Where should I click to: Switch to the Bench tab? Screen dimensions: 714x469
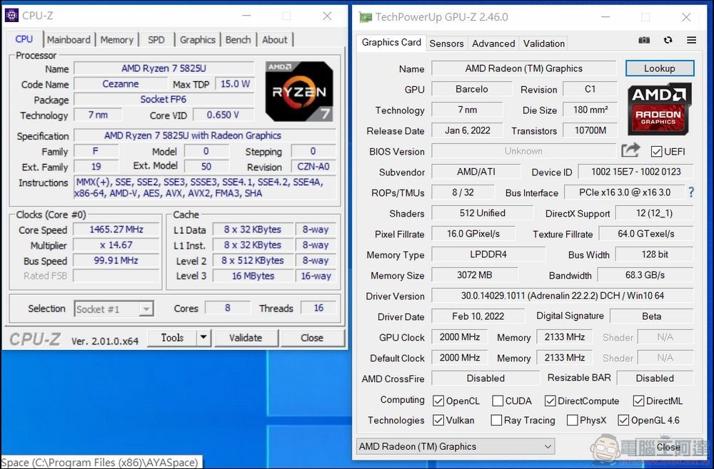tap(238, 40)
